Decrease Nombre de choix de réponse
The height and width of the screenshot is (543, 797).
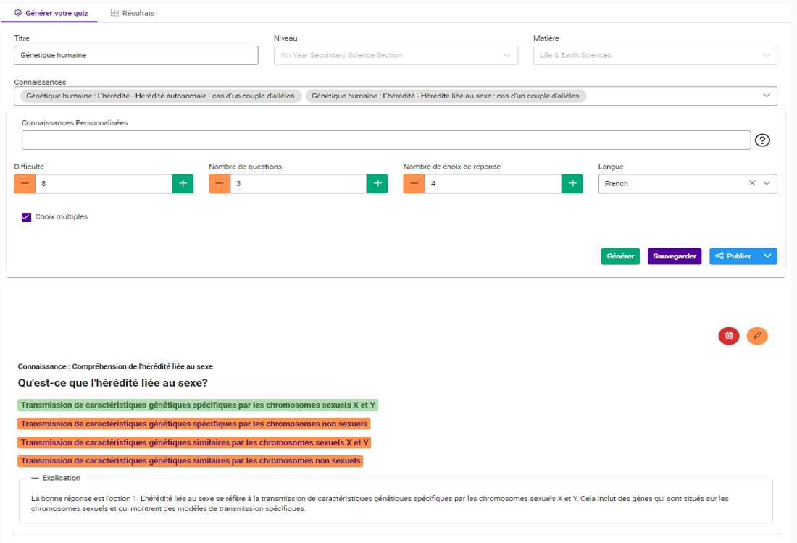(x=414, y=184)
